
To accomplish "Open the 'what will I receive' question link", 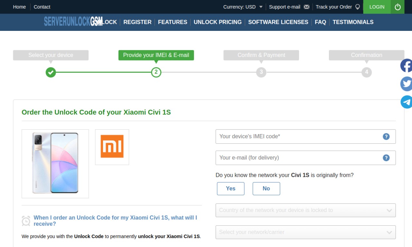I will pos(115,221).
